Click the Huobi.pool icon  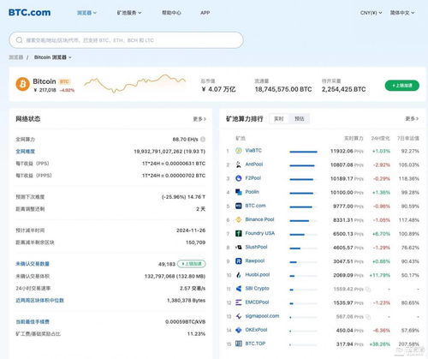tap(239, 275)
